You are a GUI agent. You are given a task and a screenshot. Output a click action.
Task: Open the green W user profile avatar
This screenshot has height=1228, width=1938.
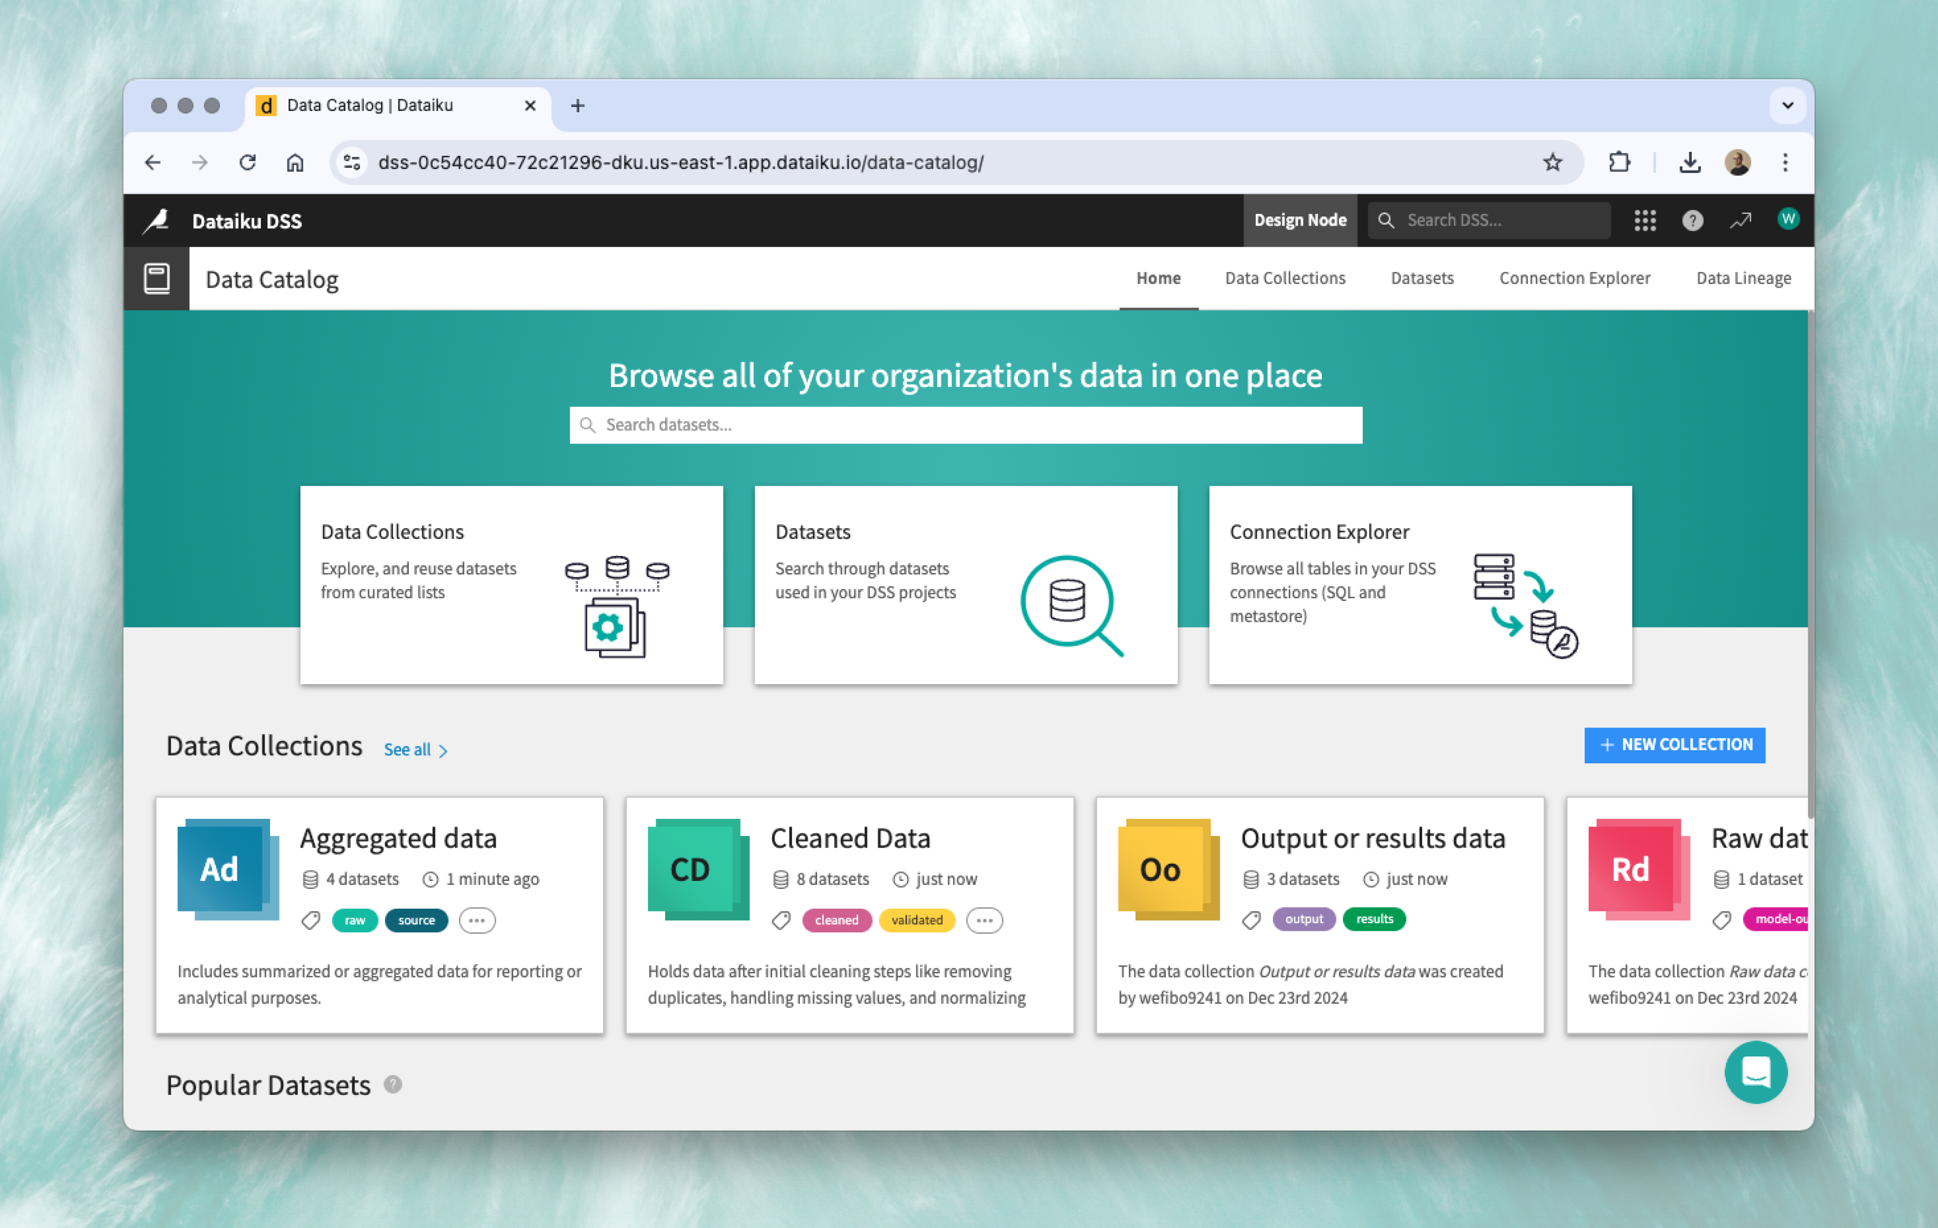tap(1788, 219)
